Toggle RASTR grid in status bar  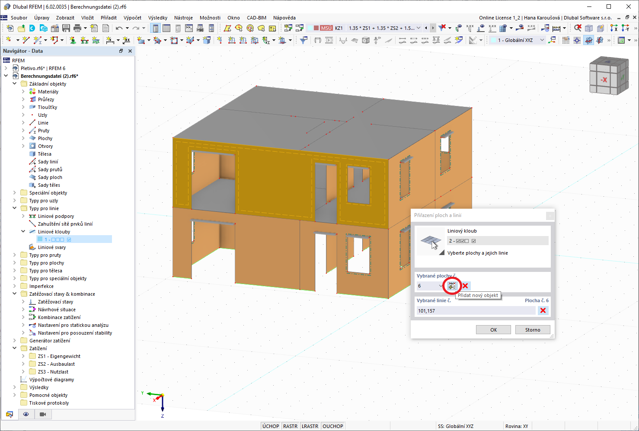291,426
